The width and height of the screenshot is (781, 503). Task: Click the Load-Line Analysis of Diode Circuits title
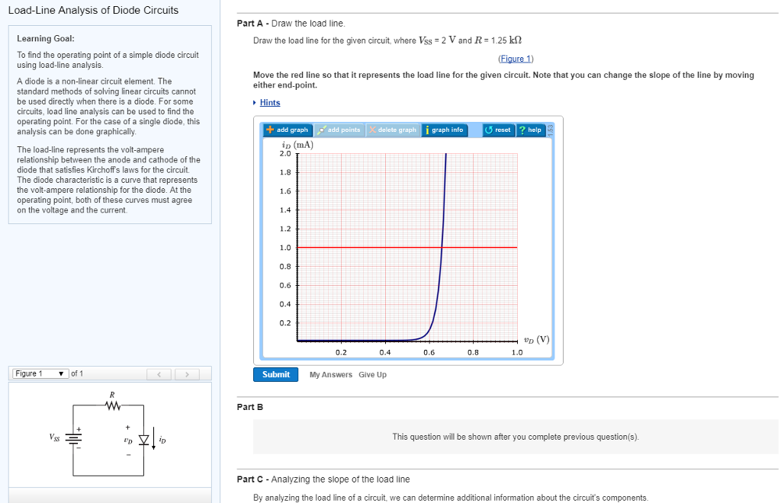[x=93, y=10]
